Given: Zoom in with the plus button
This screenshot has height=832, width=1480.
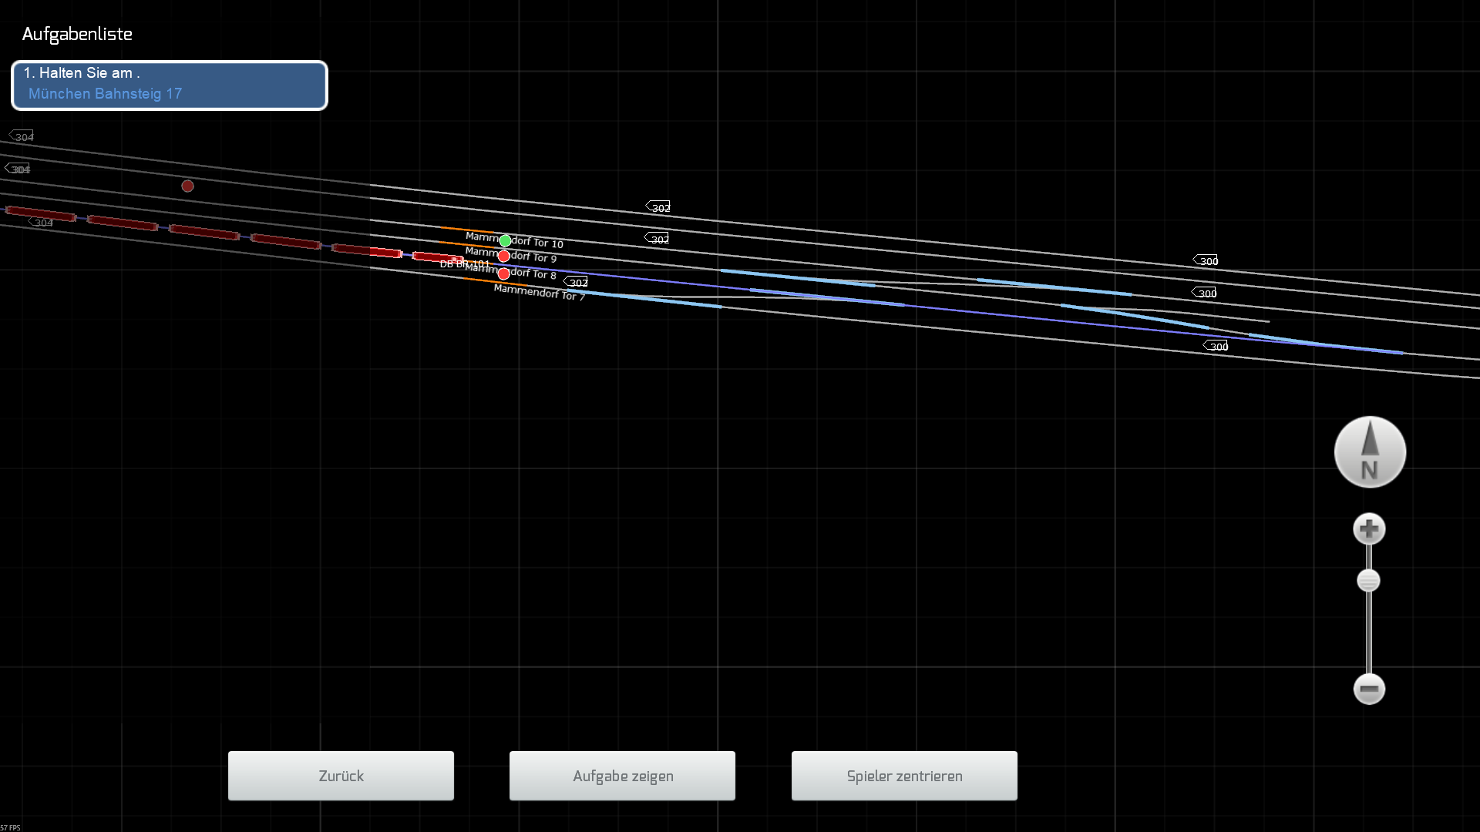Looking at the screenshot, I should click(x=1369, y=529).
